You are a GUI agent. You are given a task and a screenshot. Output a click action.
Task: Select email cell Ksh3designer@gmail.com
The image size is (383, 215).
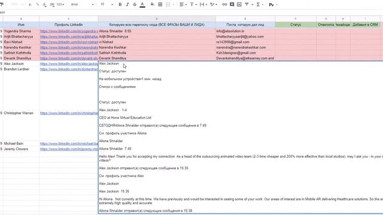[x=245, y=53]
